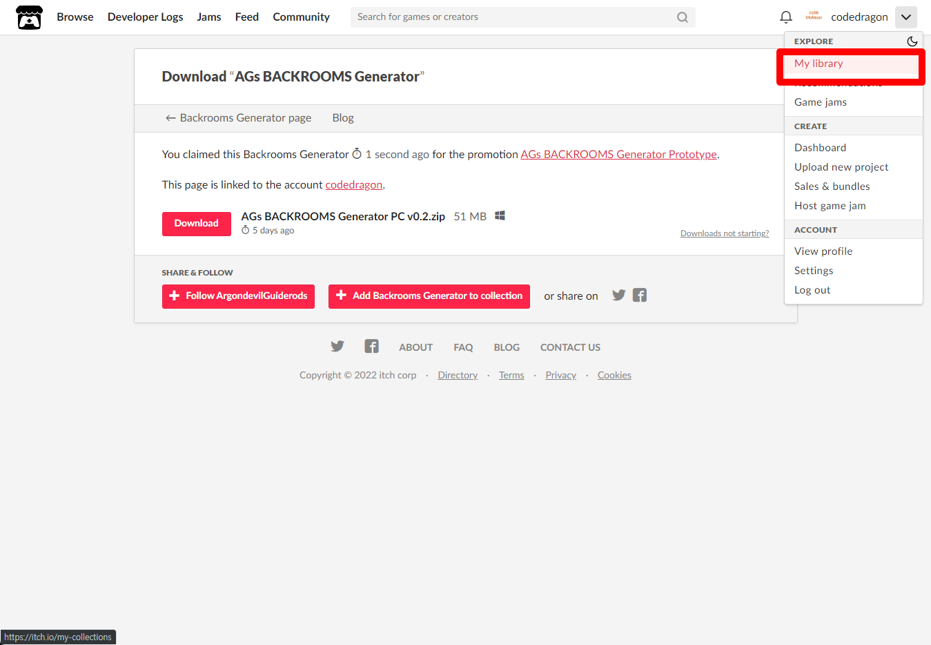The image size is (931, 645).
Task: Open the itch.io logo home link
Action: tap(29, 17)
